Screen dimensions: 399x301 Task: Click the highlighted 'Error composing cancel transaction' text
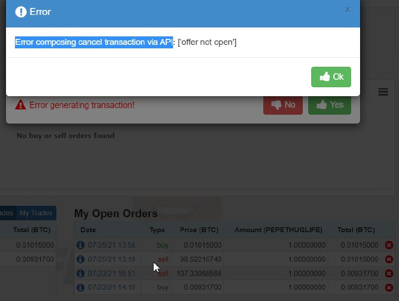94,42
